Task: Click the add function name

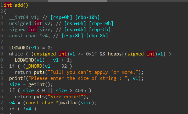Action: [x=19, y=5]
